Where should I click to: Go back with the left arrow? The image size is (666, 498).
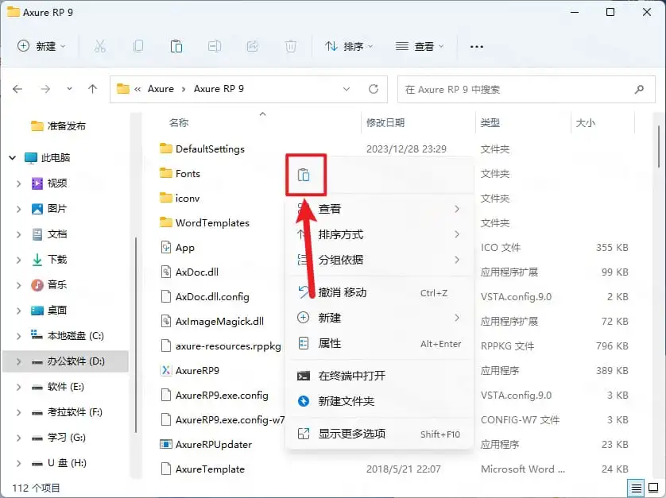(x=17, y=89)
